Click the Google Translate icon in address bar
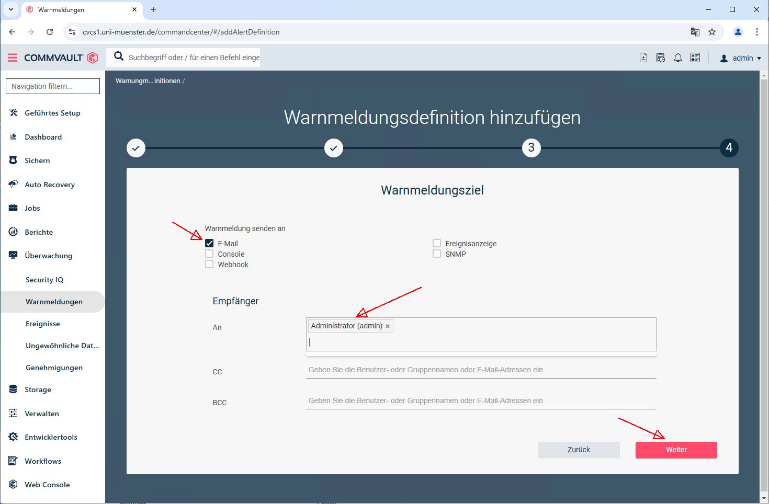 (695, 32)
